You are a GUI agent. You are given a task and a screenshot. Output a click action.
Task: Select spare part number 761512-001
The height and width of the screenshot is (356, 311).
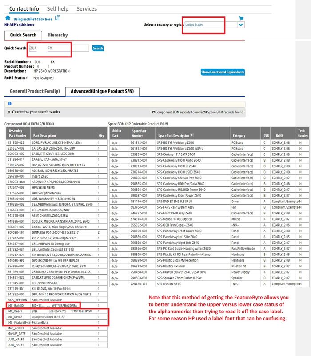click(139, 142)
